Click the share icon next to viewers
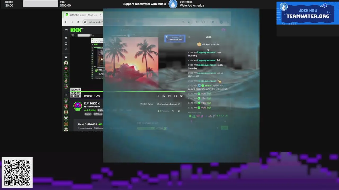Image resolution: width=339 pixels, height=190 pixels. [x=173, y=111]
